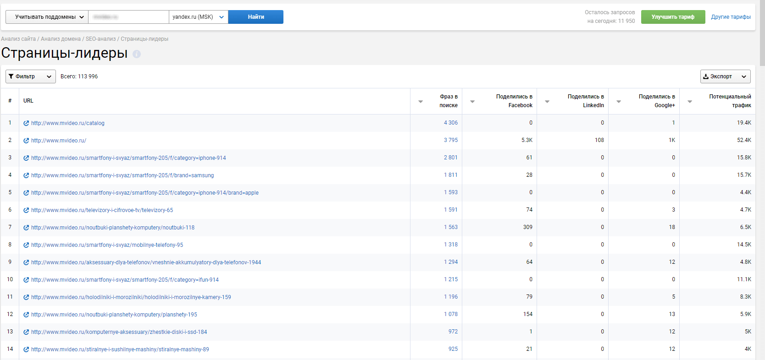
Task: Click Facebook shares value 5.3K
Action: click(527, 140)
